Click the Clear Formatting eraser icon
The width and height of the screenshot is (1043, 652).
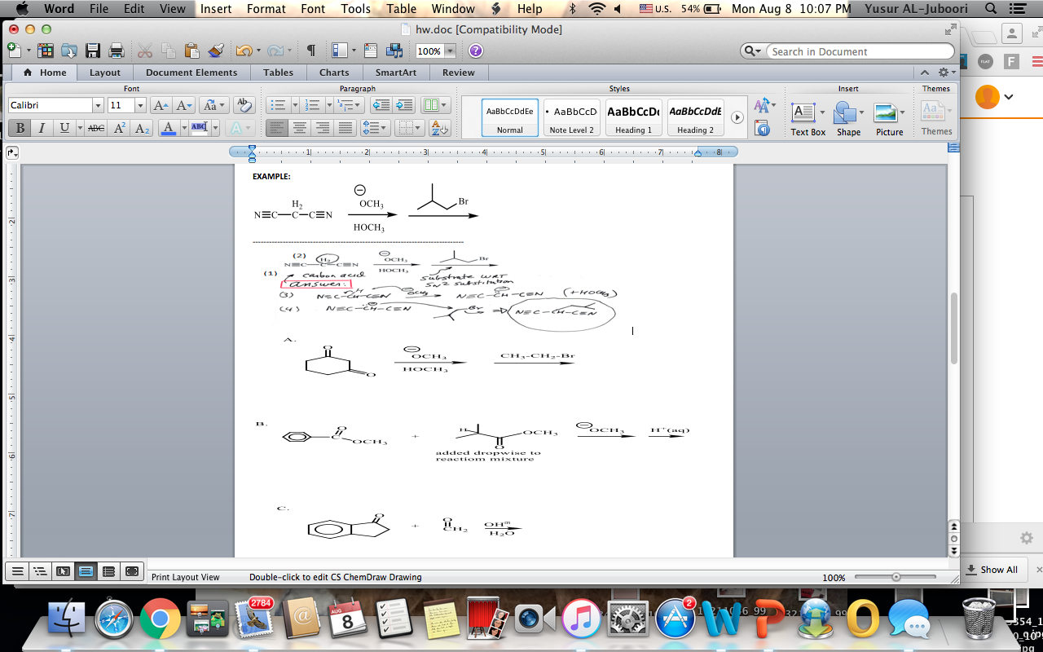[244, 105]
